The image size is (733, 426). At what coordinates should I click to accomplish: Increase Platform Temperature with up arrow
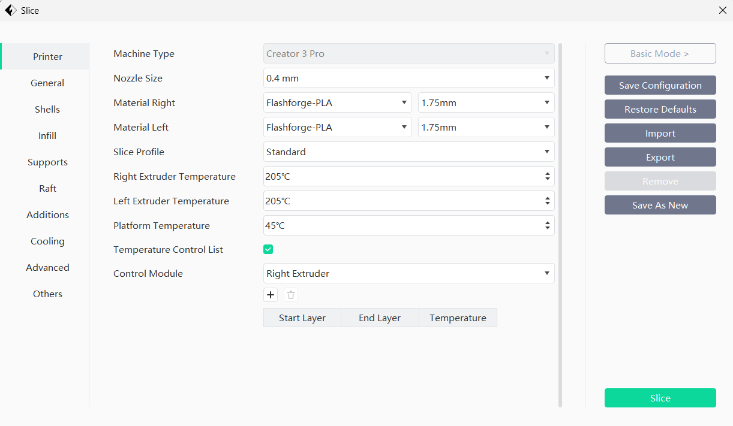point(547,223)
